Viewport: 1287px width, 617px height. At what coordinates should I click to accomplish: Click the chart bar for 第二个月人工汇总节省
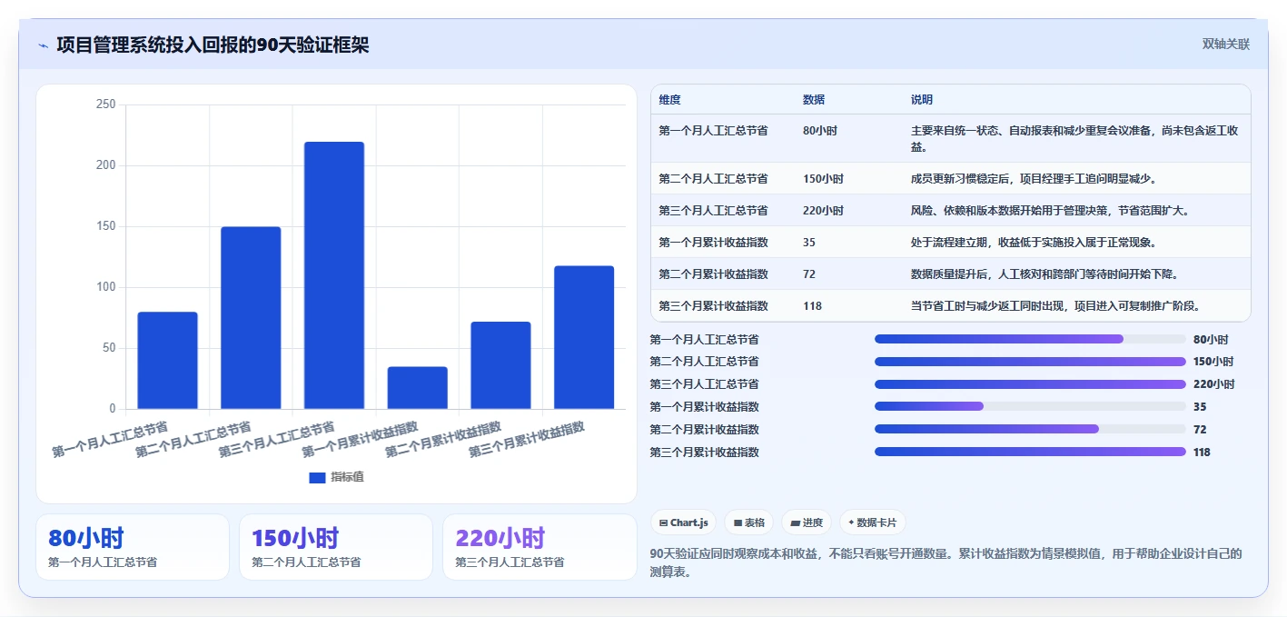pyautogui.click(x=251, y=318)
